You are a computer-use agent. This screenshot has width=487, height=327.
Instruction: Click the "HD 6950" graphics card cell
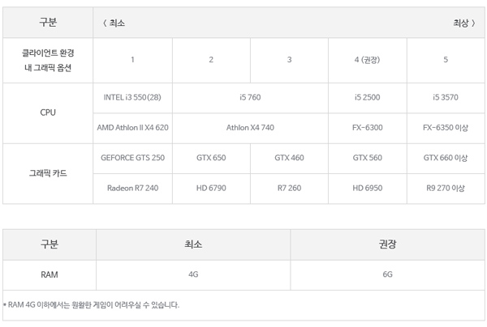click(x=367, y=188)
